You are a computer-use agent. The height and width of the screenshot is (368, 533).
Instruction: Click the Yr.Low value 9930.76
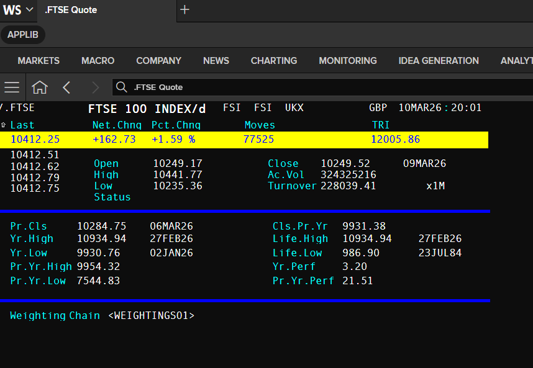point(99,253)
